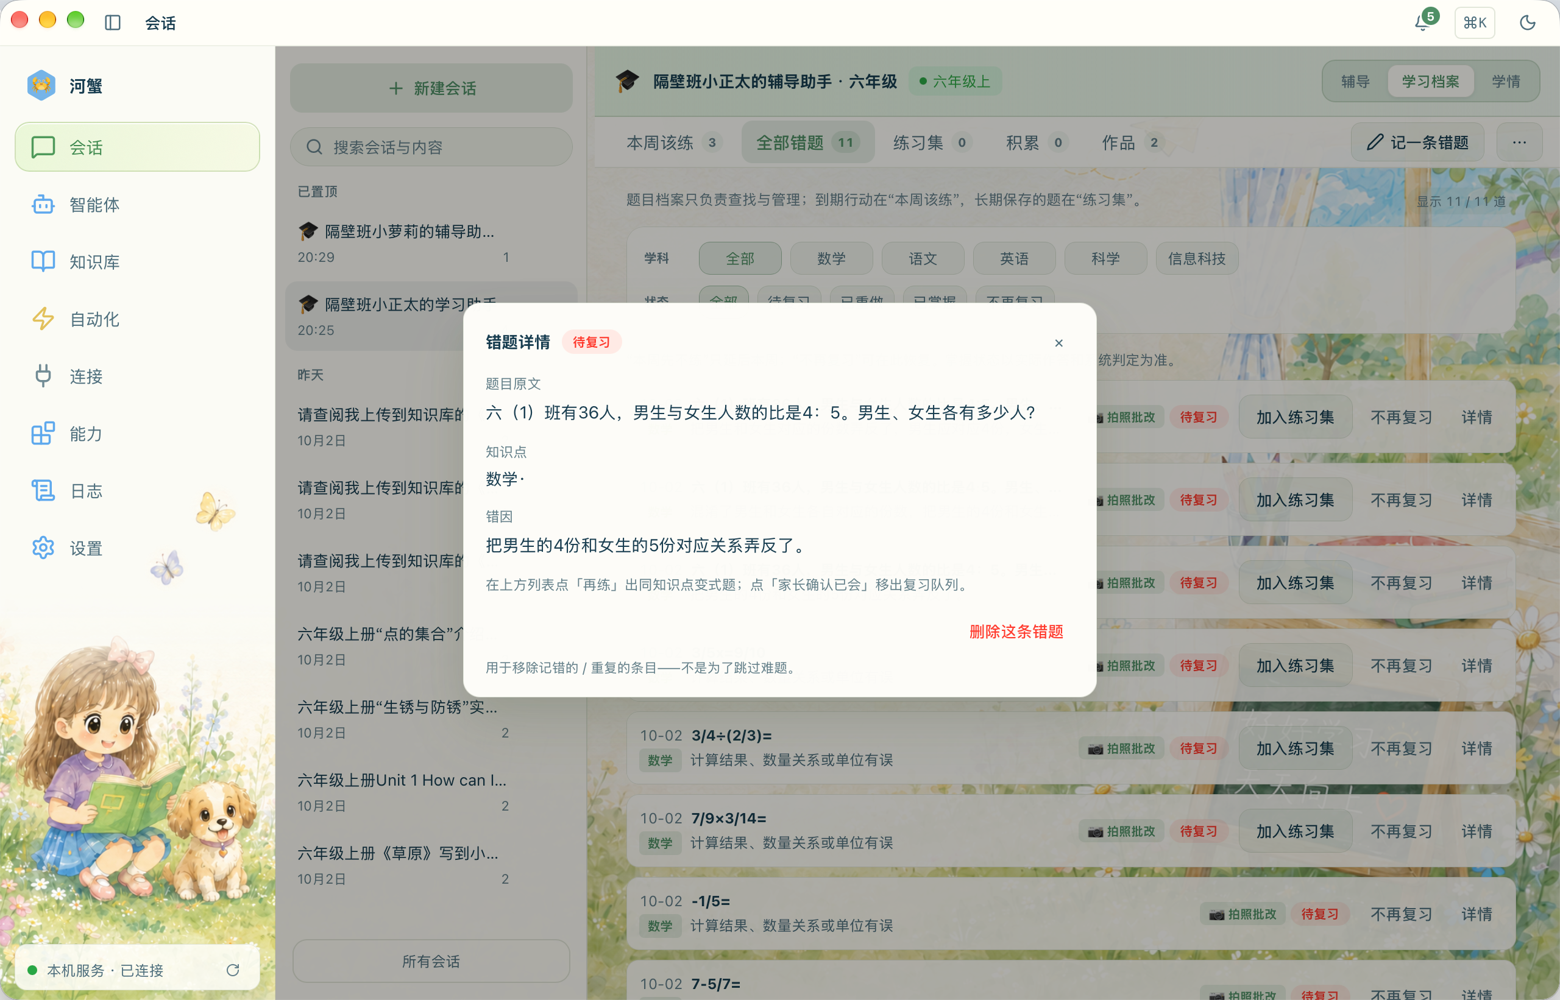Filter subject by 数学
Screen dimensions: 1560x1000
point(831,258)
